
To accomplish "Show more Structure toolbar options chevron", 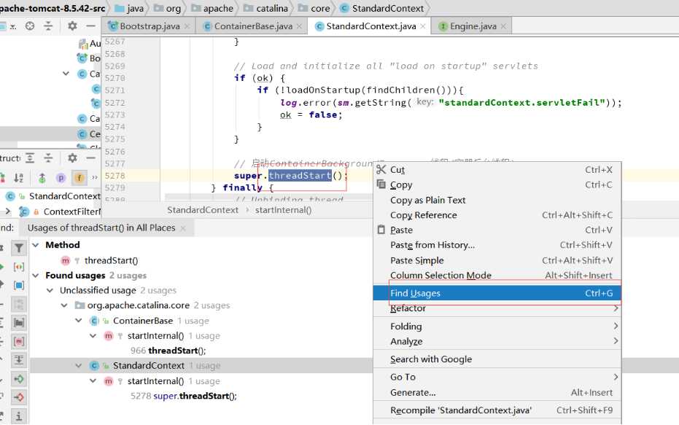I will [x=95, y=177].
